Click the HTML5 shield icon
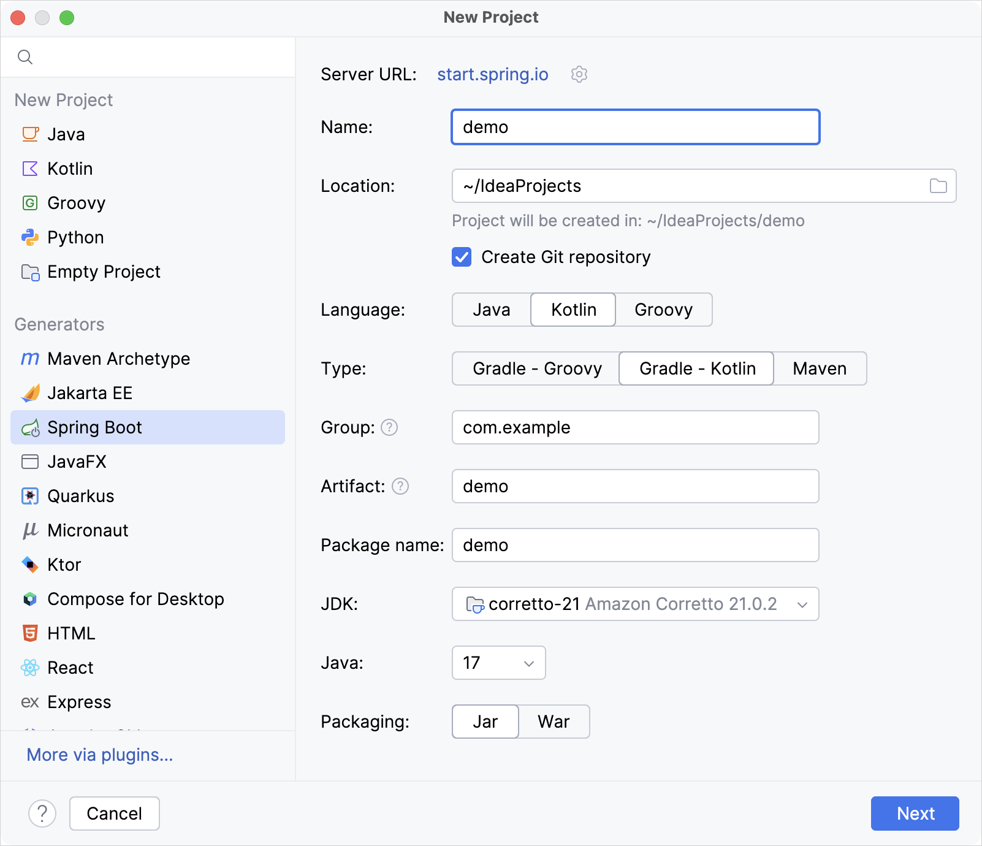This screenshot has width=982, height=846. pyautogui.click(x=30, y=633)
